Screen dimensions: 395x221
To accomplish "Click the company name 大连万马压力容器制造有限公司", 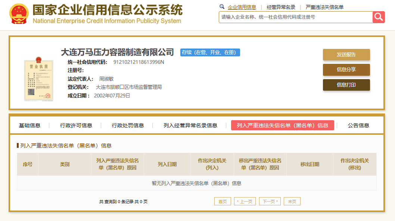I will (x=117, y=52).
